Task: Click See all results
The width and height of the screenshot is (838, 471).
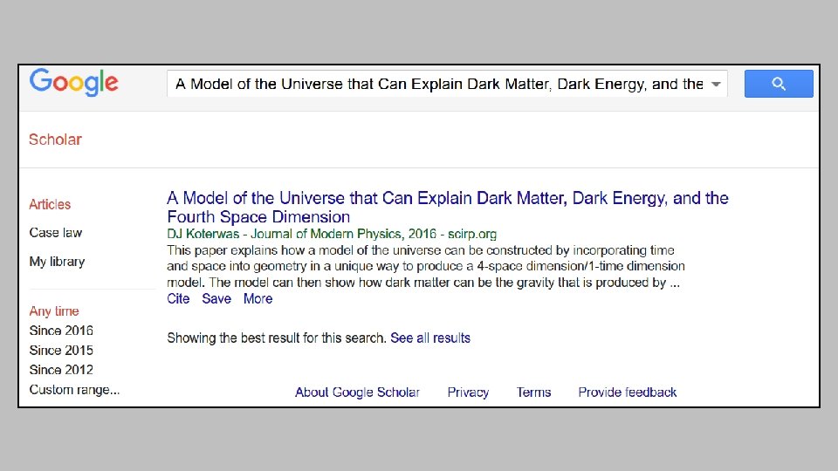Action: [x=430, y=338]
